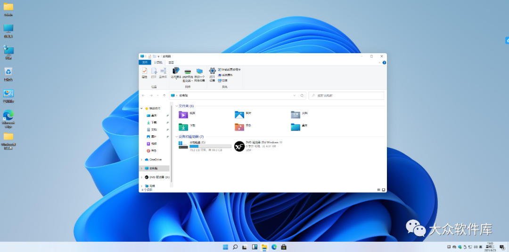Select OneDrive in navigation pane

(153, 160)
